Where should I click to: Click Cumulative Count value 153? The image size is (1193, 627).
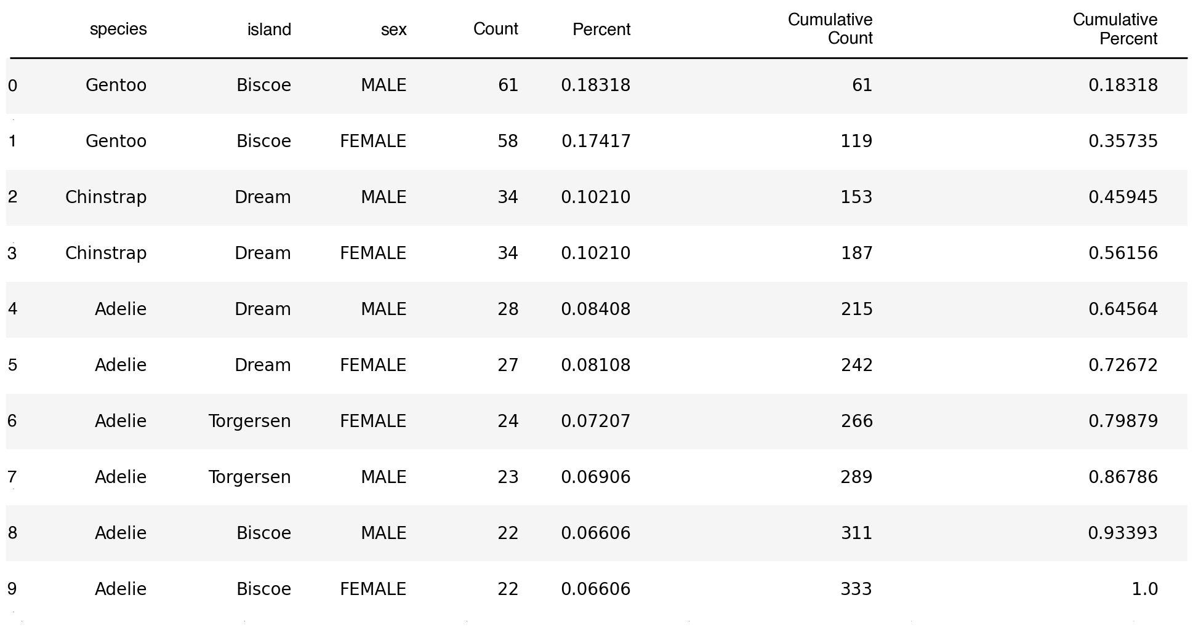(x=856, y=197)
